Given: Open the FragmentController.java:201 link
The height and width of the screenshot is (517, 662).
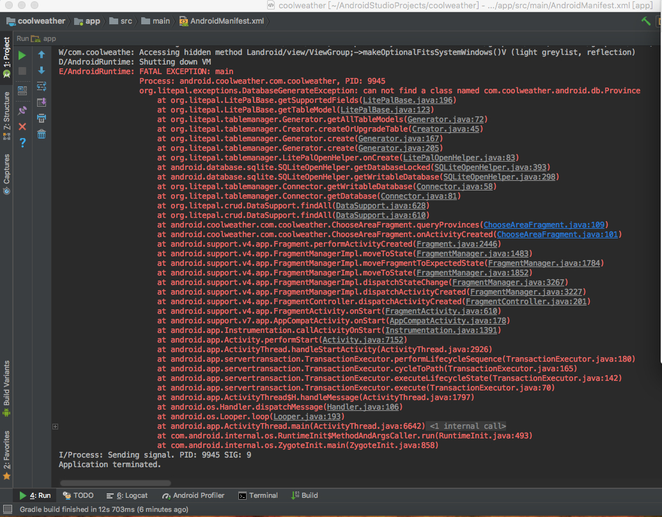Looking at the screenshot, I should pyautogui.click(x=526, y=302).
